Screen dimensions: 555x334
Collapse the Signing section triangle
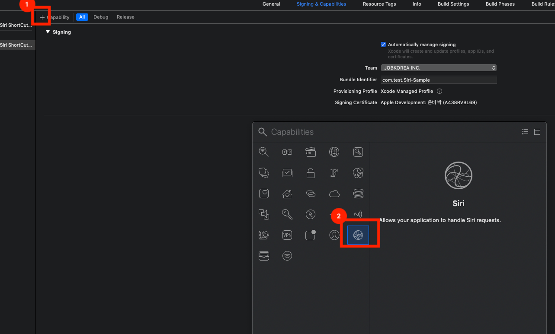tap(48, 32)
